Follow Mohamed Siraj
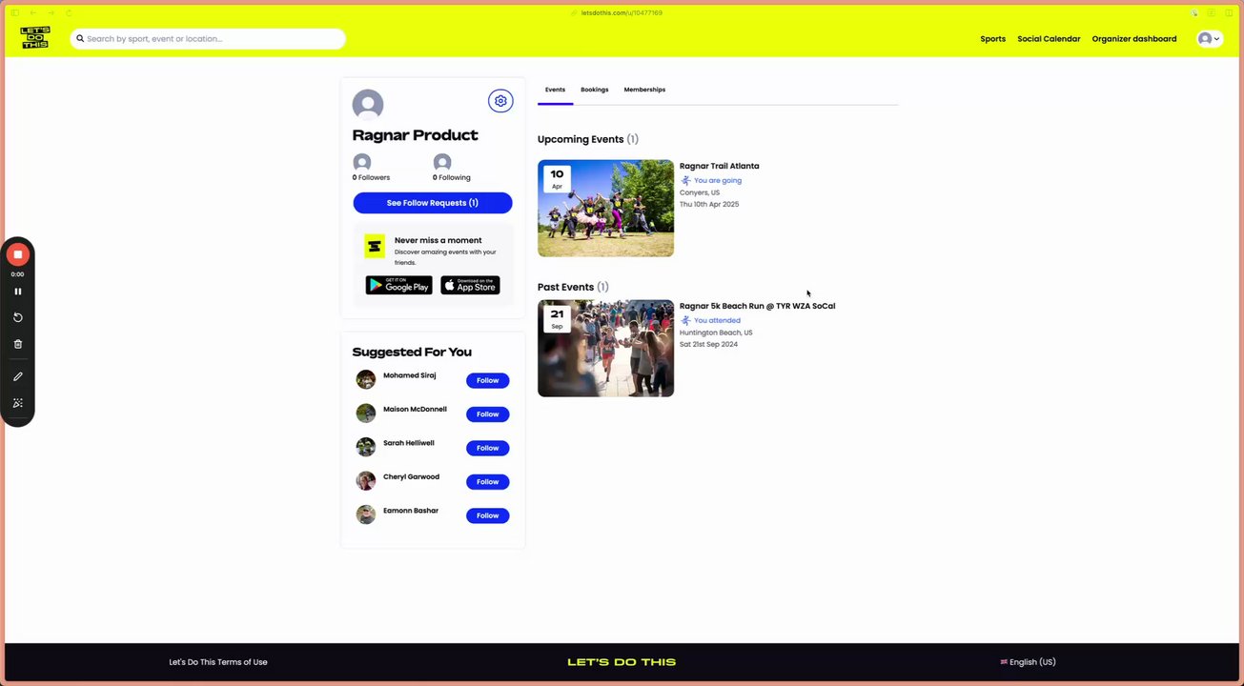This screenshot has width=1244, height=686. [488, 380]
